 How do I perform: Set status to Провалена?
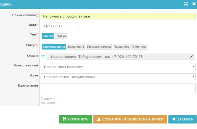[x=122, y=47]
